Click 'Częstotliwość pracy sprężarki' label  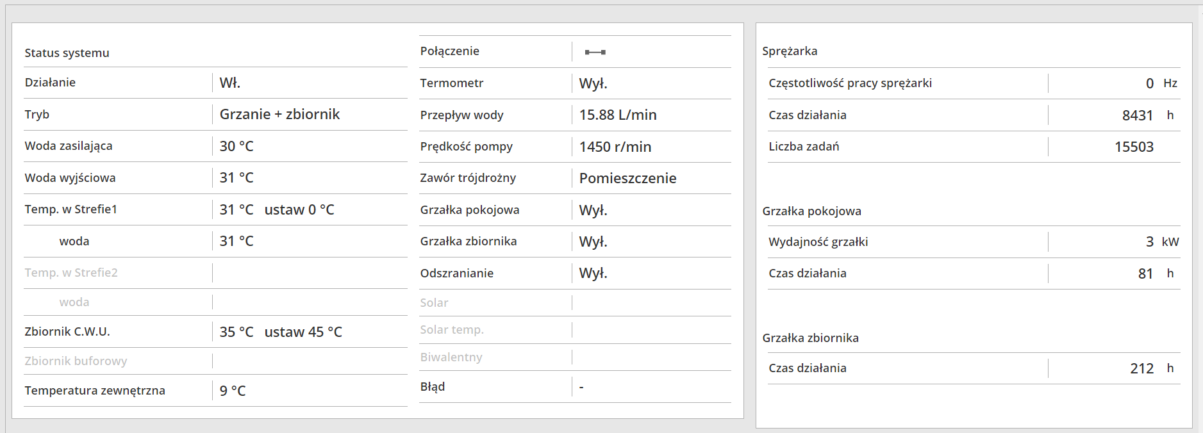(x=850, y=83)
